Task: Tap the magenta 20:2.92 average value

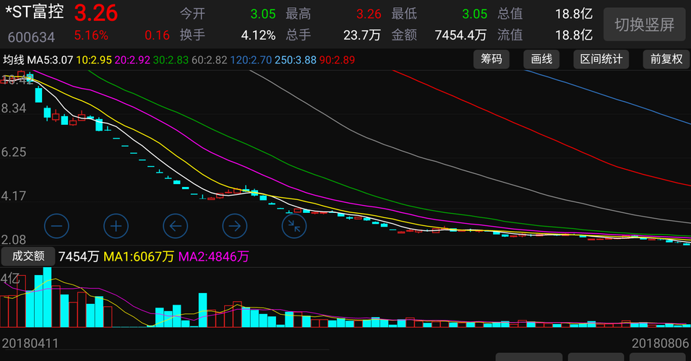Action: click(132, 60)
